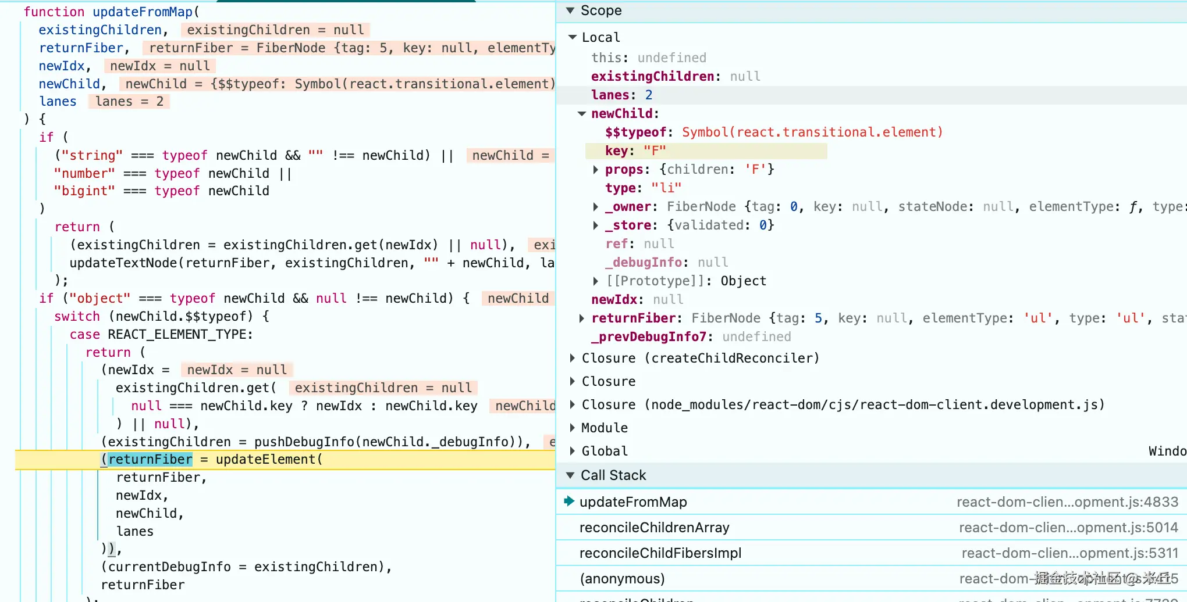Screen dimensions: 1187x602
Task: Click the type: "li" property
Action: click(x=643, y=188)
